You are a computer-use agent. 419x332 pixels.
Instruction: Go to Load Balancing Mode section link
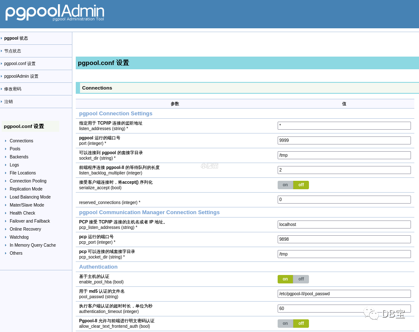(x=30, y=197)
